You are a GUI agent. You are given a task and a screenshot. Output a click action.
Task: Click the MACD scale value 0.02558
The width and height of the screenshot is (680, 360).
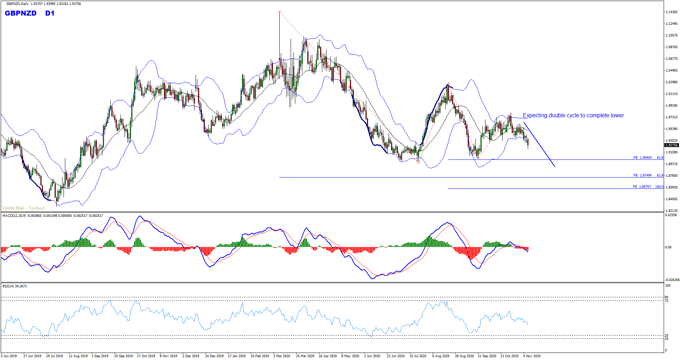(671, 215)
